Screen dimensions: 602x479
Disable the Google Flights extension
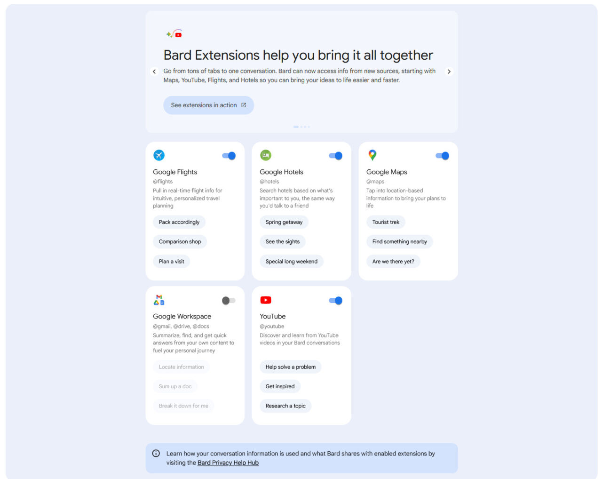click(228, 155)
